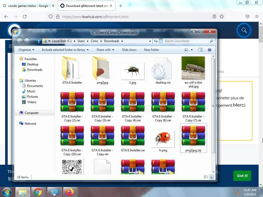Image resolution: width=263 pixels, height=197 pixels.
Task: Click Explorer Back navigation button
Action: 19,41
